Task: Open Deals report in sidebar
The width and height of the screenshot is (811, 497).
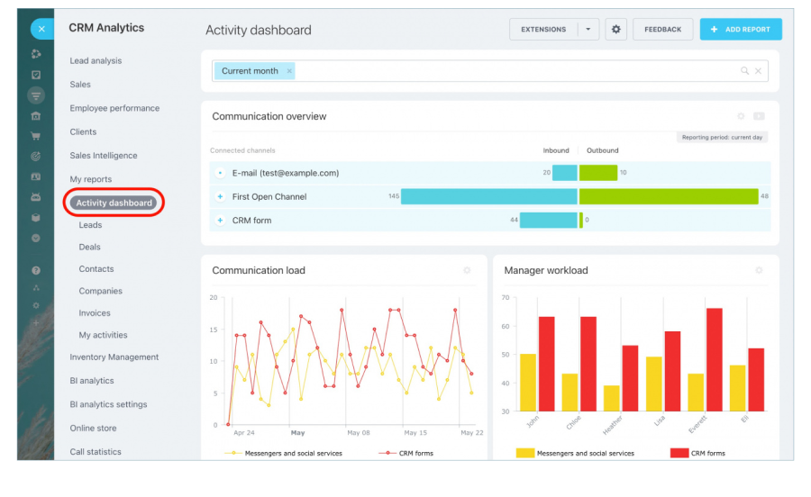Action: (89, 247)
